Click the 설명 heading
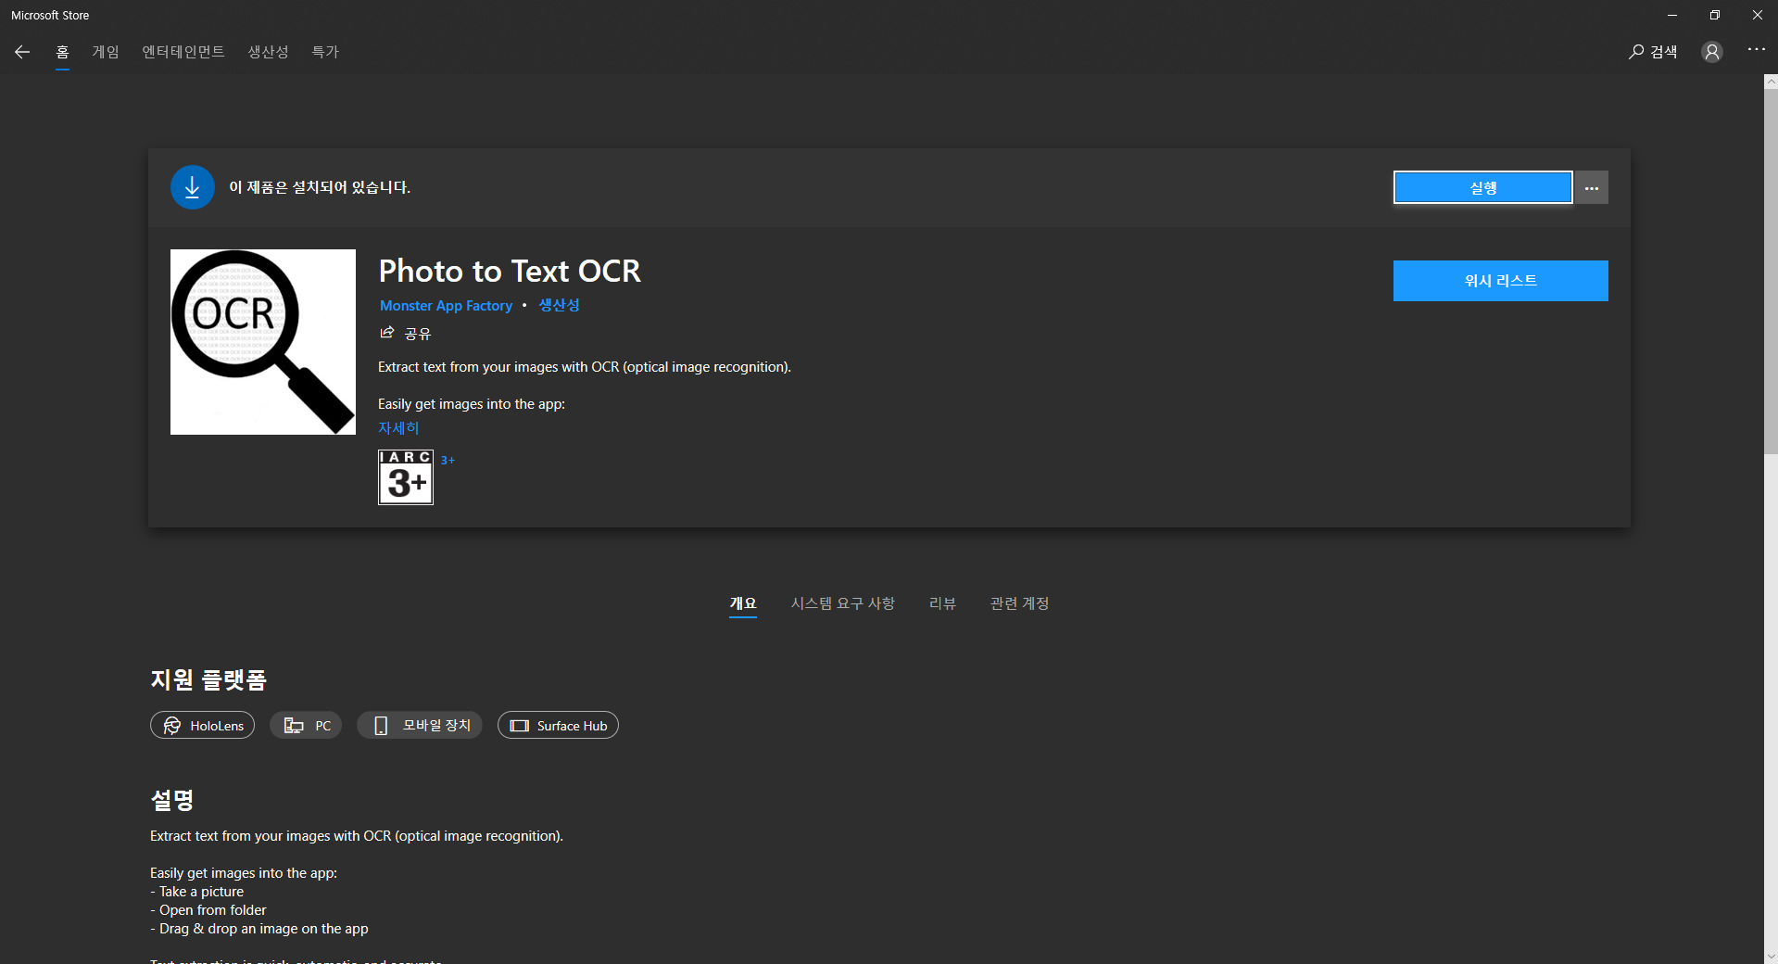The image size is (1778, 964). tap(172, 800)
